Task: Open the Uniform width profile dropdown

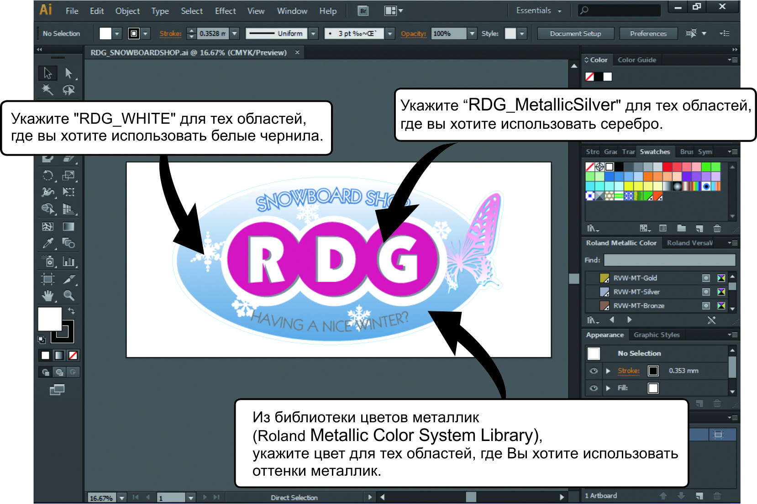Action: [x=313, y=33]
